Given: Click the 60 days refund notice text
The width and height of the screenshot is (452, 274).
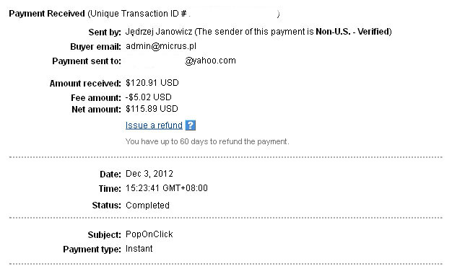Looking at the screenshot, I should click(207, 141).
